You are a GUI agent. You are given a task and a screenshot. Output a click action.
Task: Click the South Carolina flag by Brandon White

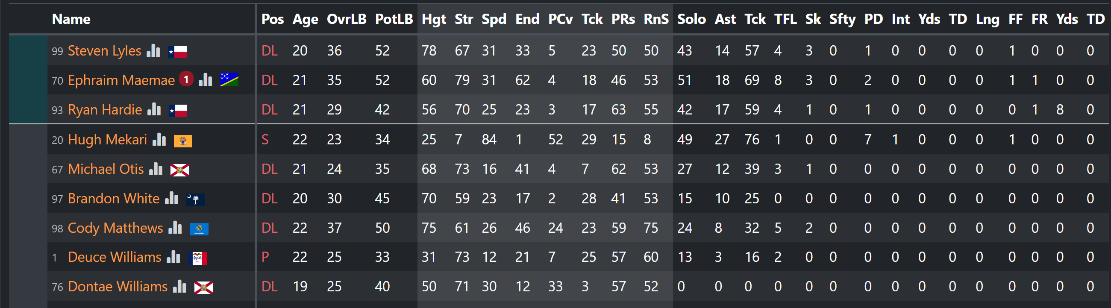[x=195, y=200]
